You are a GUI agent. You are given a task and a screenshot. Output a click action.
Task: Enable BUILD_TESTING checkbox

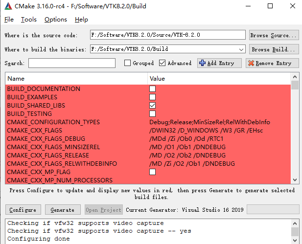tap(152, 114)
